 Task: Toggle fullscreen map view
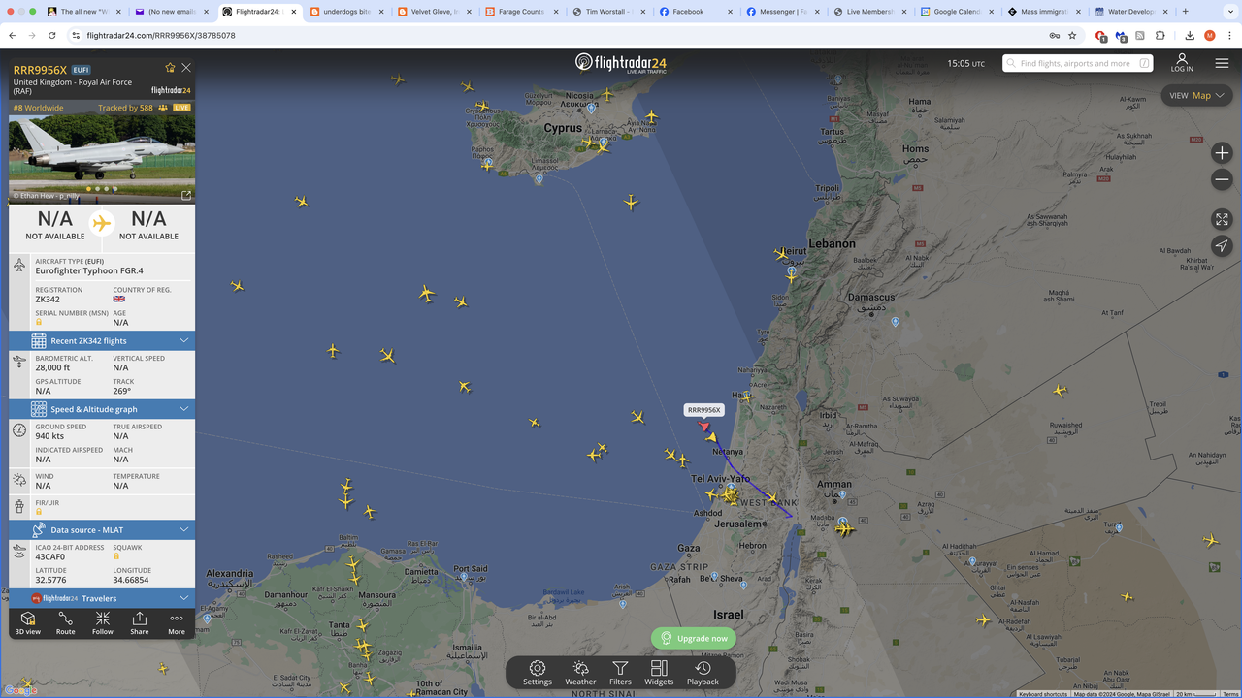pos(1222,219)
